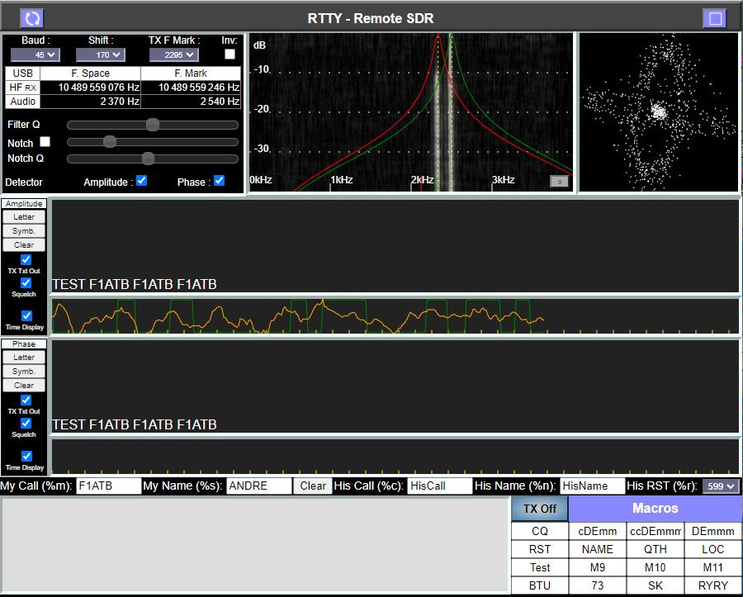Click the My Call input field
This screenshot has height=597, width=743.
108,486
